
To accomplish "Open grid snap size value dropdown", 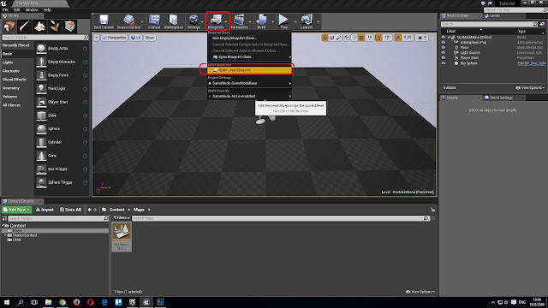I will tap(369, 38).
